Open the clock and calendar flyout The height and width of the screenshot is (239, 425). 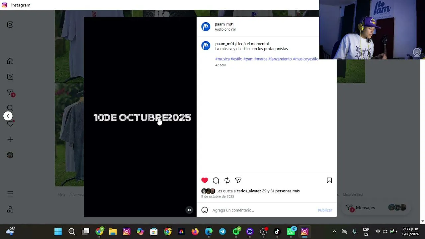(410, 232)
